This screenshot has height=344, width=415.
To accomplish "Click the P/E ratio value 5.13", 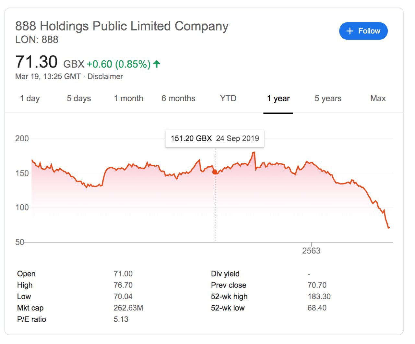I will [121, 319].
